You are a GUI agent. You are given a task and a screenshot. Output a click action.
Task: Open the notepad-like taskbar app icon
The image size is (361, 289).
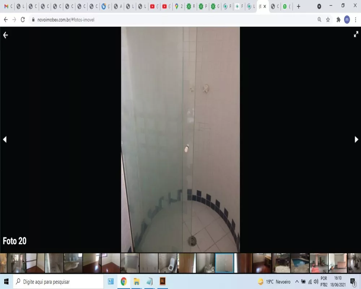point(149,281)
